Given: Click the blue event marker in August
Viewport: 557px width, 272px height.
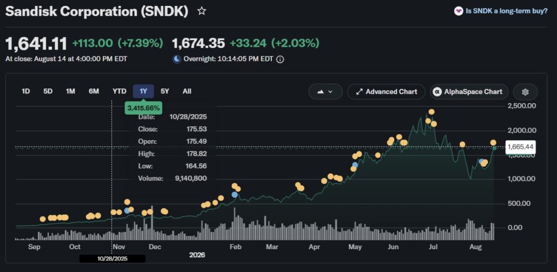Looking at the screenshot, I should 482,162.
